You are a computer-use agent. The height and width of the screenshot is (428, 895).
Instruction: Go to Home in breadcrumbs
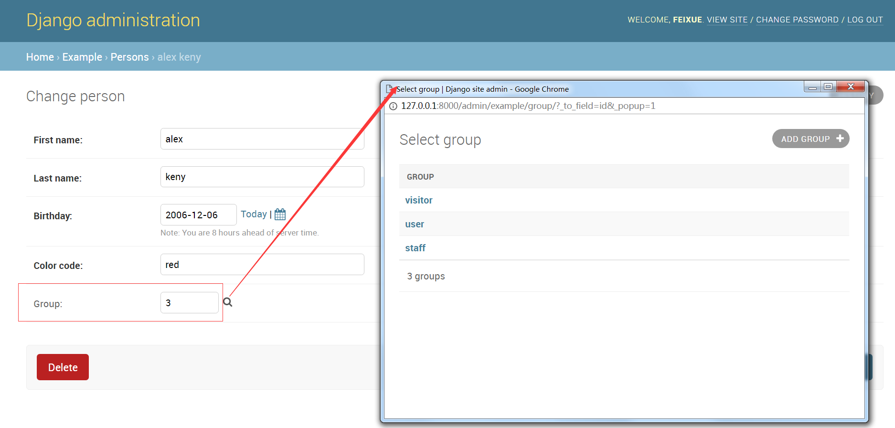point(40,57)
